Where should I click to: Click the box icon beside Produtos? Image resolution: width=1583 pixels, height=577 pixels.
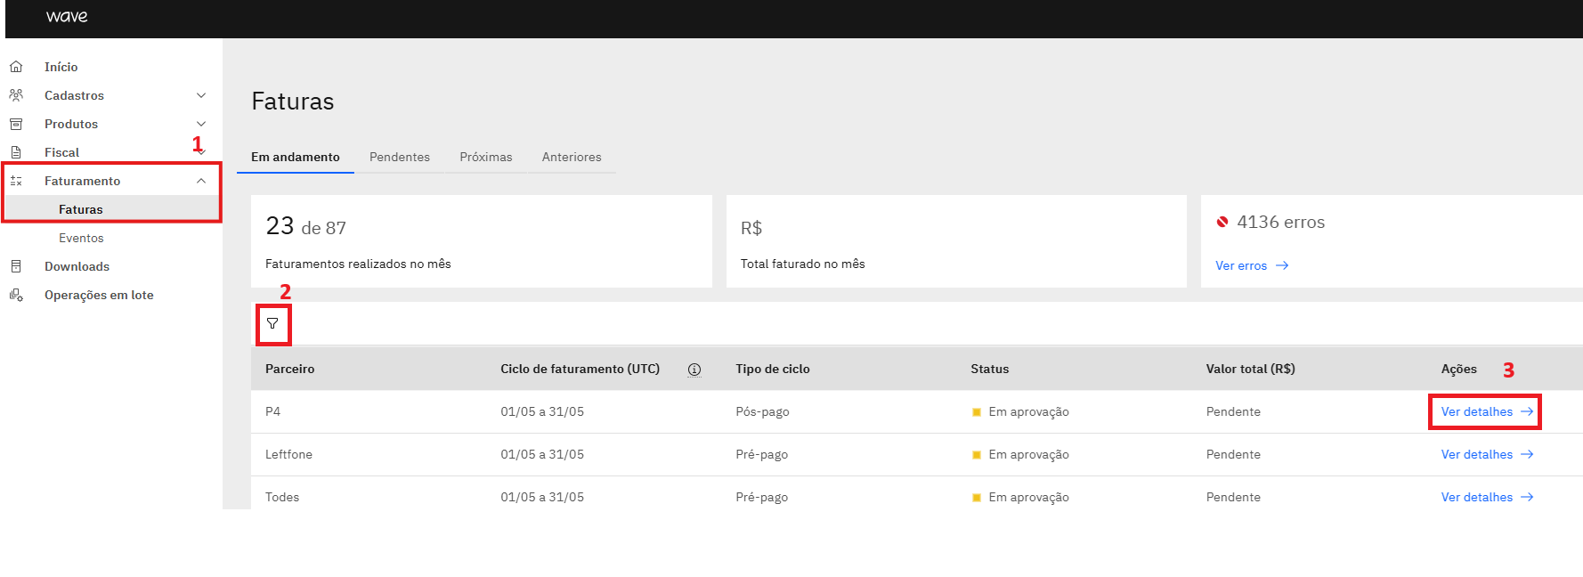click(x=16, y=124)
